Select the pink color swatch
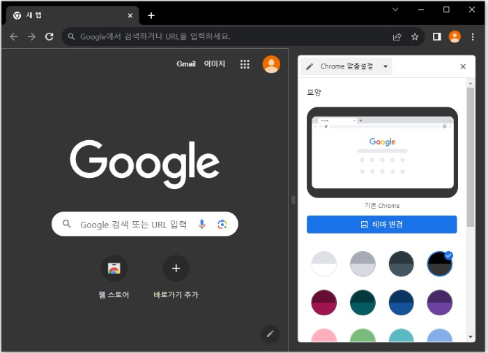Viewport: 488px width, 353px height. pos(323,336)
